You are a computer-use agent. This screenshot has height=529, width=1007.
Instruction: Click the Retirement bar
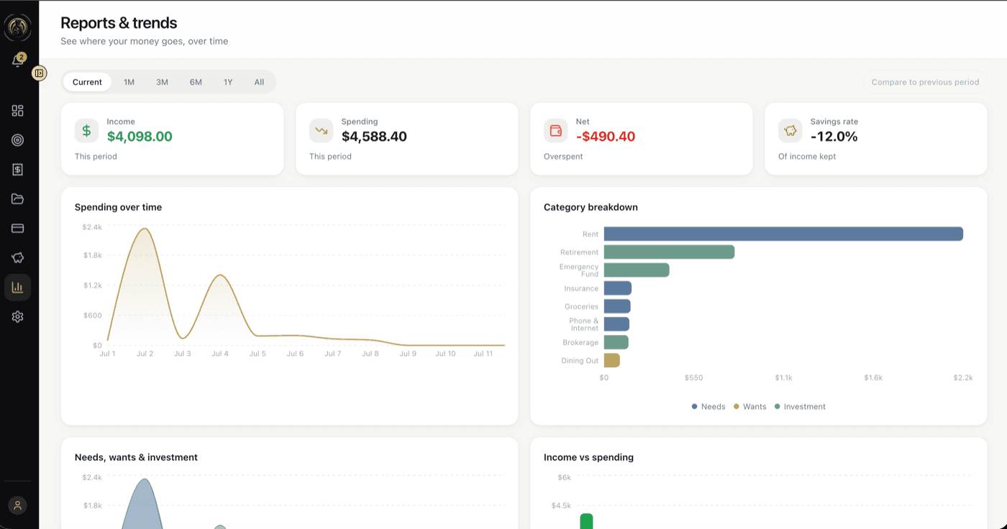(x=669, y=252)
